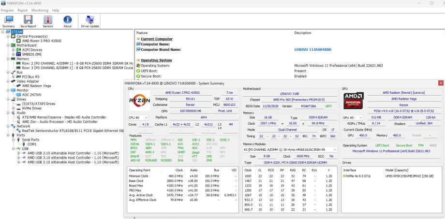Open the Monitoring menu
Screen dimensions: 445x219
click(x=40, y=10)
